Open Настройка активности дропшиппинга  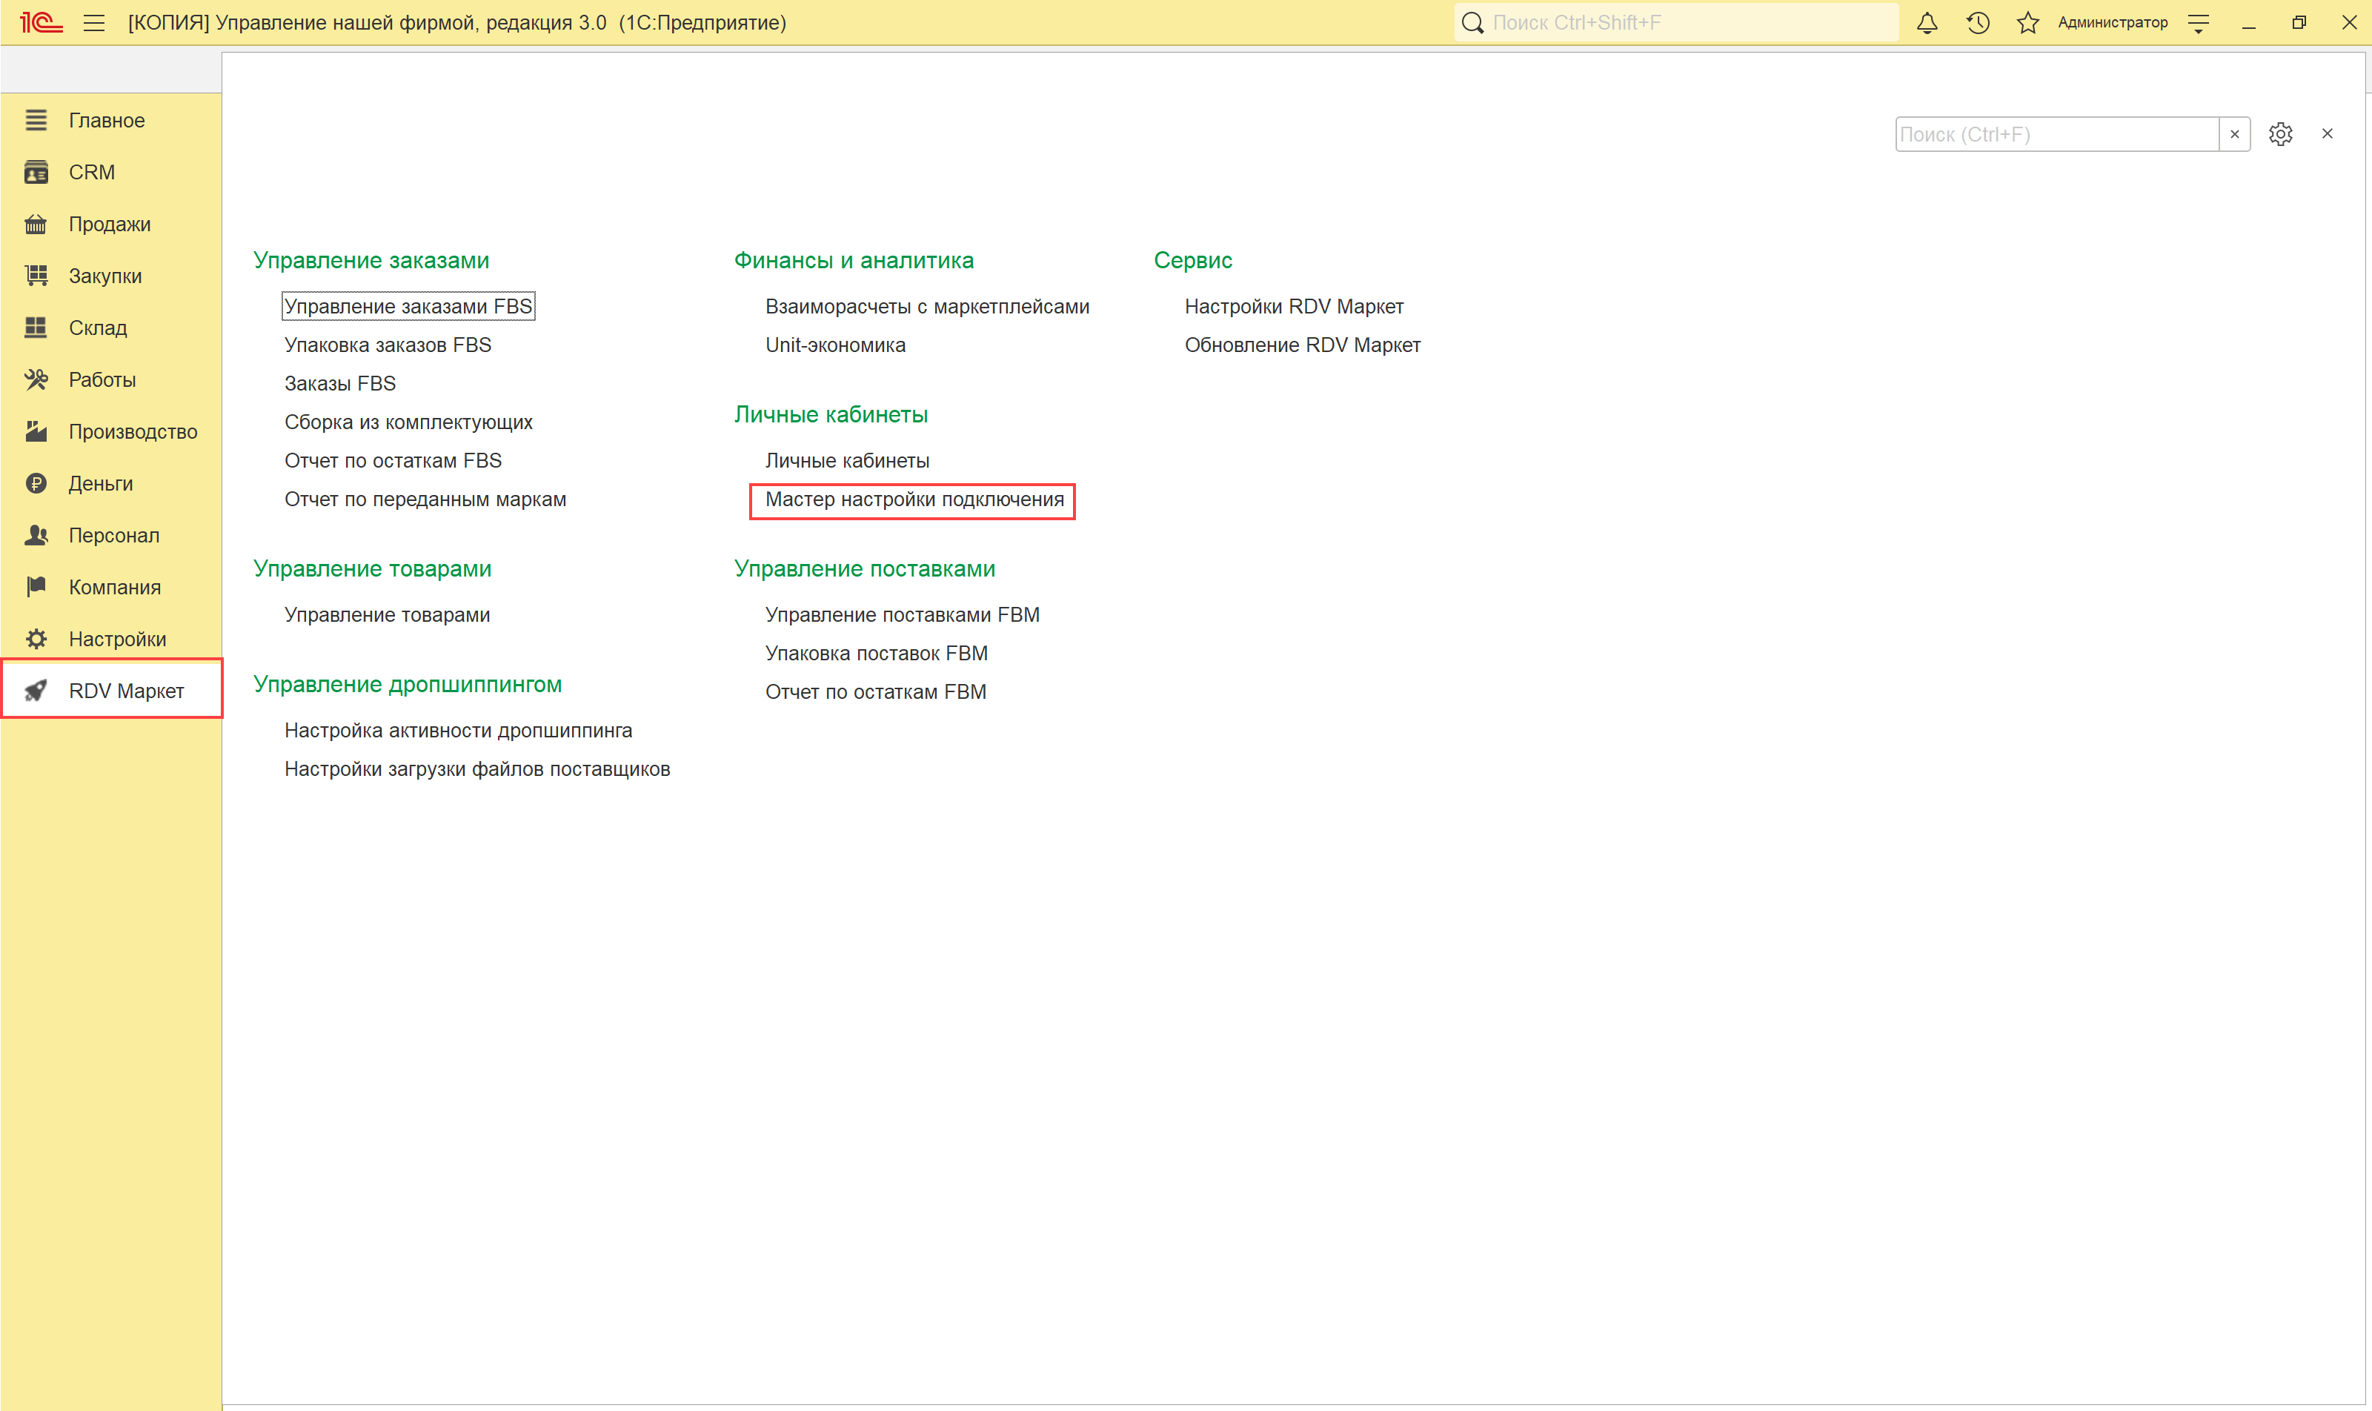coord(458,730)
